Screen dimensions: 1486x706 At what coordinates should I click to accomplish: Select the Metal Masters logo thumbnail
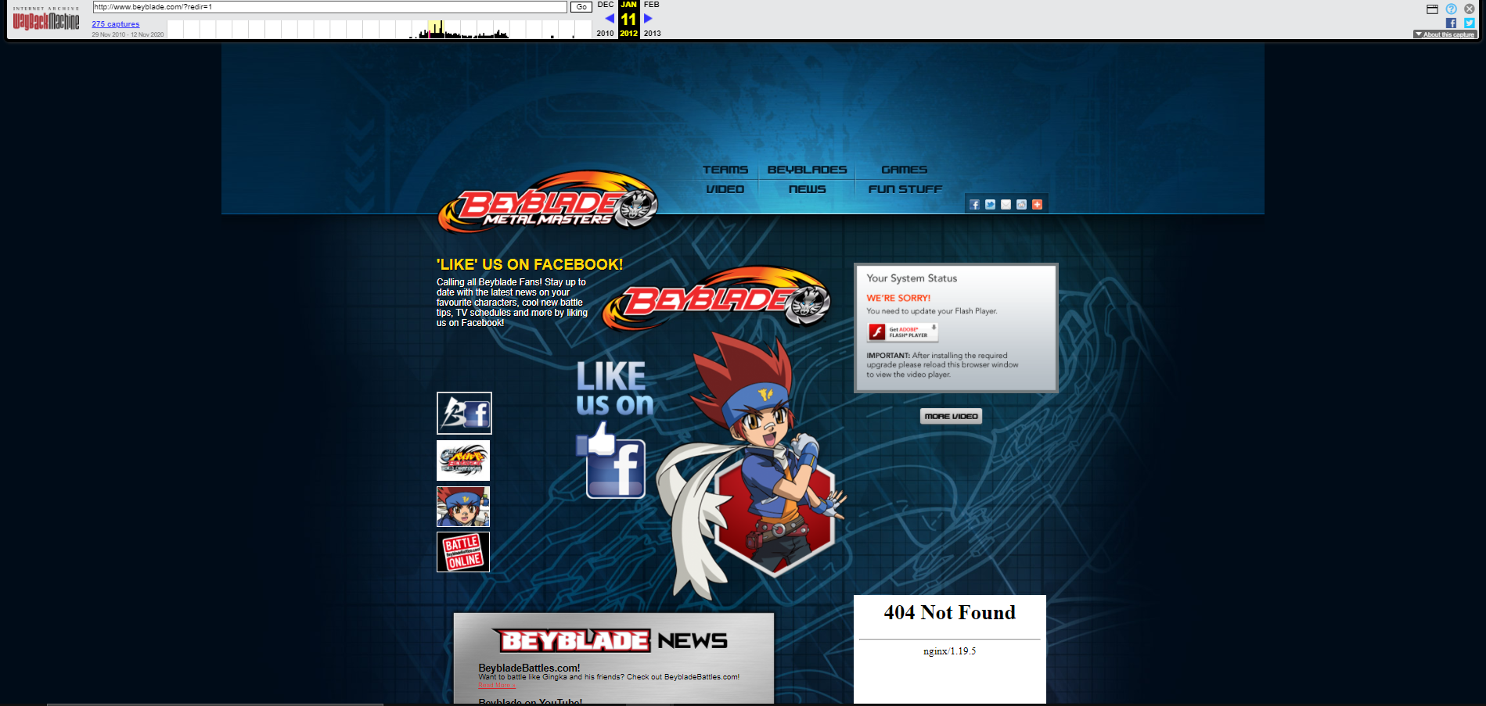click(463, 461)
